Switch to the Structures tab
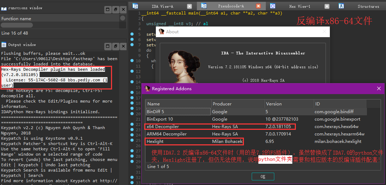The image size is (386, 185). [368, 6]
